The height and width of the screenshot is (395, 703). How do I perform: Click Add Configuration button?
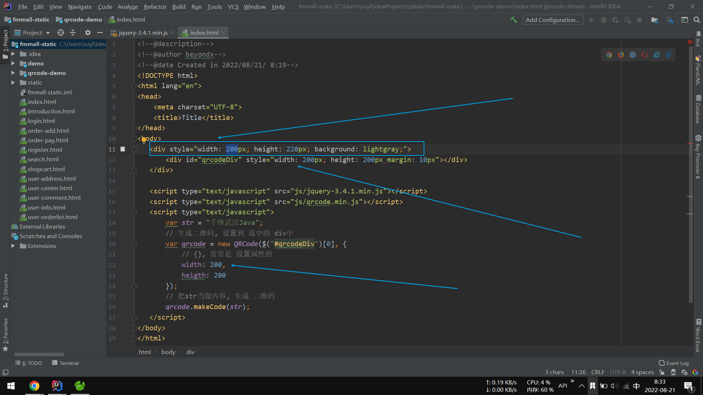pos(553,20)
